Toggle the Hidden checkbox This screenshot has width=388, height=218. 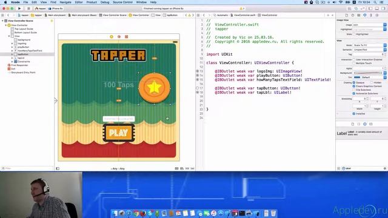pyautogui.click(x=372, y=82)
